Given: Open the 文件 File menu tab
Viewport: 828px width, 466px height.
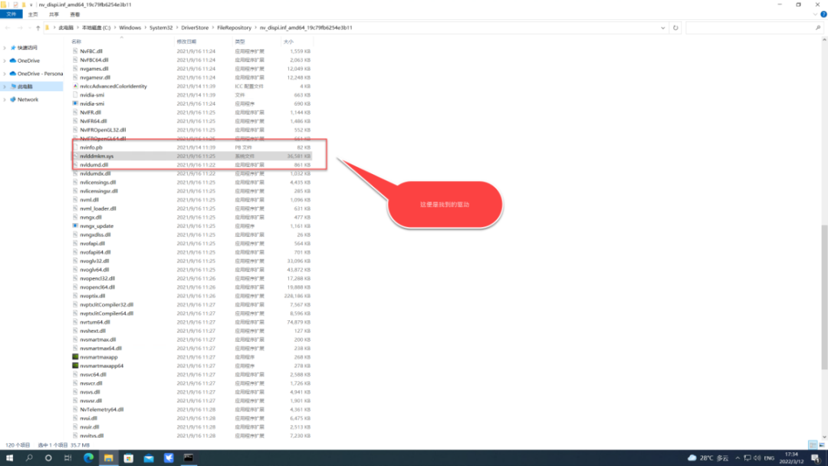Looking at the screenshot, I should point(11,15).
